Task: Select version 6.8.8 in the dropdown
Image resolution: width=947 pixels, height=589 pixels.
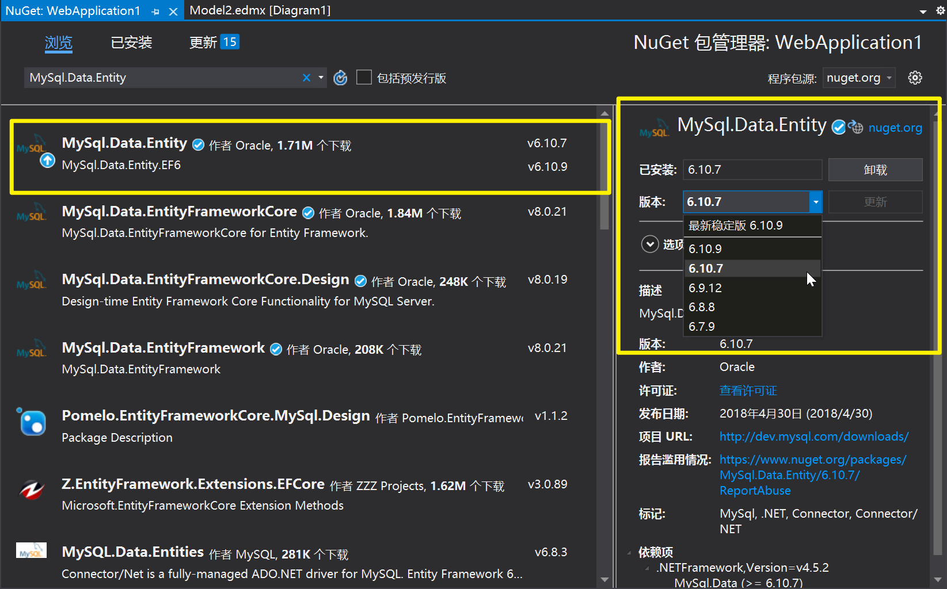Action: point(752,307)
